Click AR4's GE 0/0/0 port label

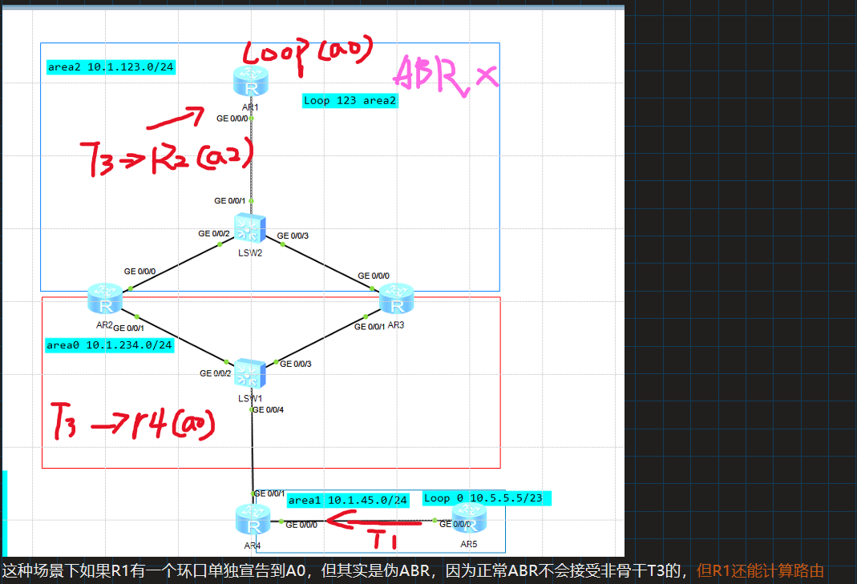tap(301, 525)
